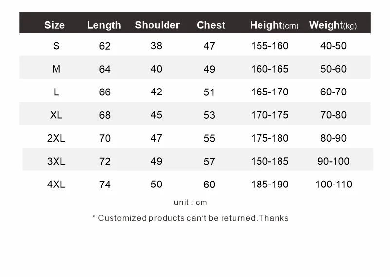This screenshot has width=390, height=277.
Task: Select the XL size row label
Action: (x=56, y=115)
